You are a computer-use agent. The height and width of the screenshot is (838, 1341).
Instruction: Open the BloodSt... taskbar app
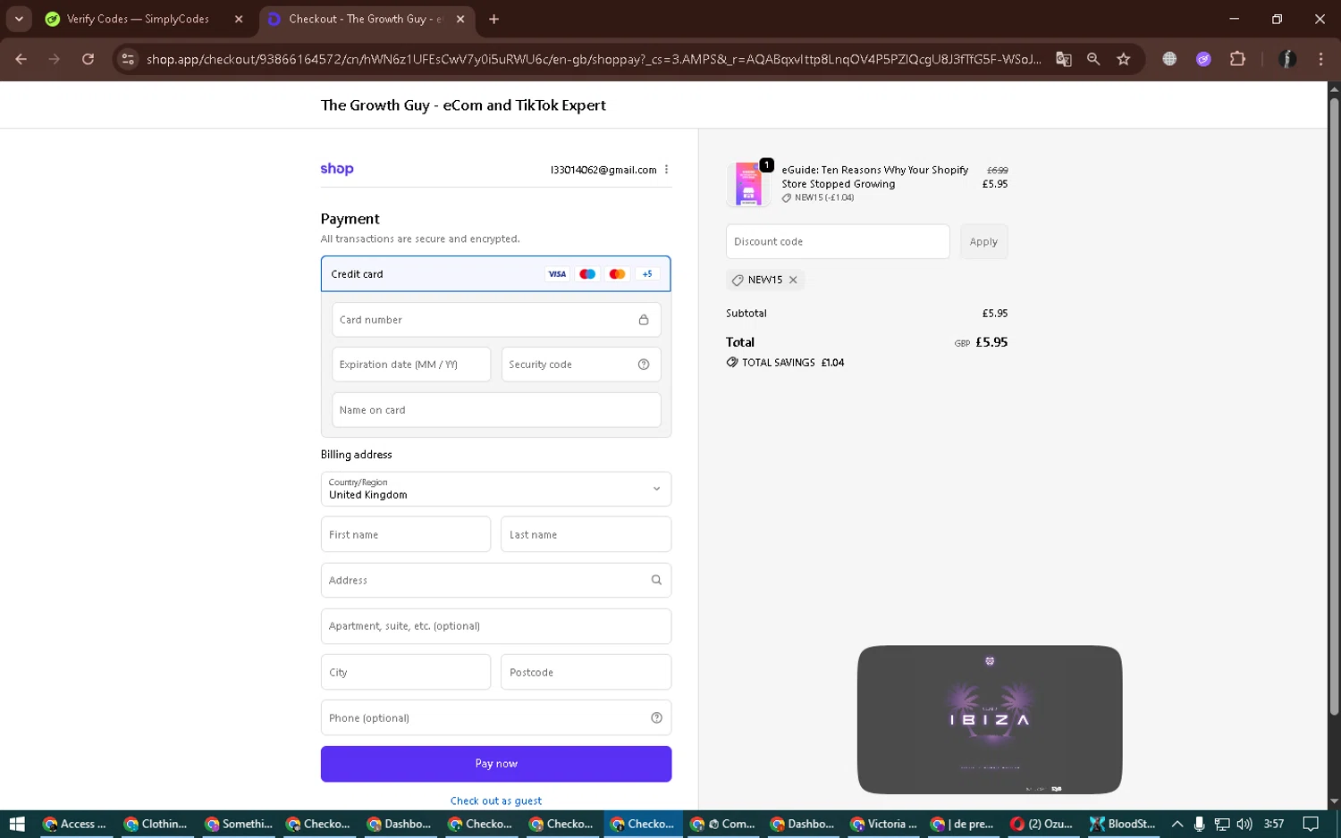[1123, 824]
